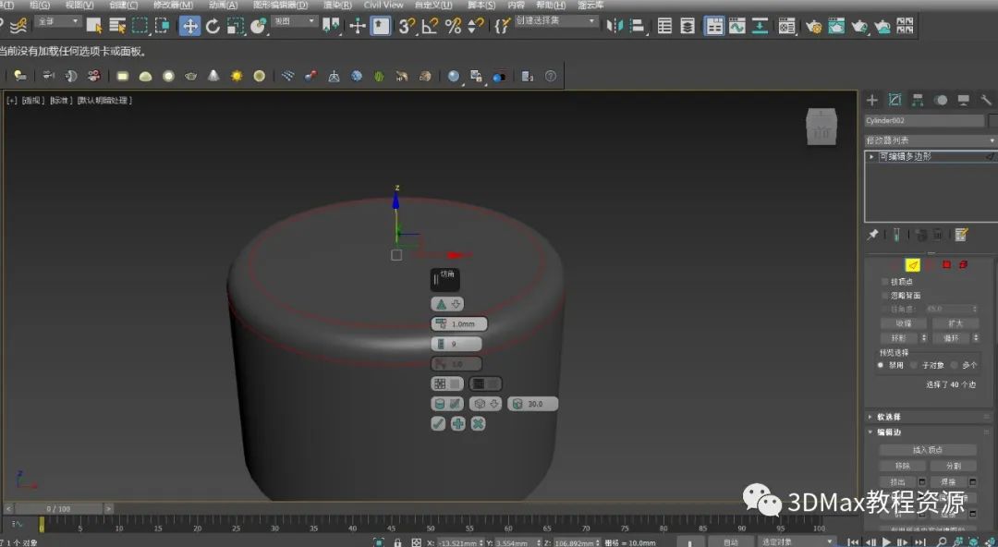Open the Civil View menu
Image resolution: width=998 pixels, height=547 pixels.
tap(383, 5)
